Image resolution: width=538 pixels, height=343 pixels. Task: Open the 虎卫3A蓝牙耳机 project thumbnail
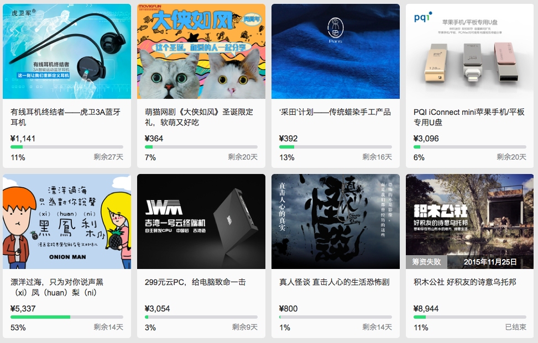pyautogui.click(x=67, y=51)
